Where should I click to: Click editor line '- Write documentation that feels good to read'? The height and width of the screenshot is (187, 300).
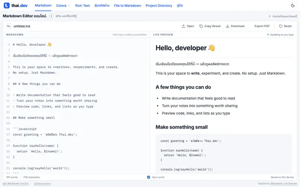[54, 95]
